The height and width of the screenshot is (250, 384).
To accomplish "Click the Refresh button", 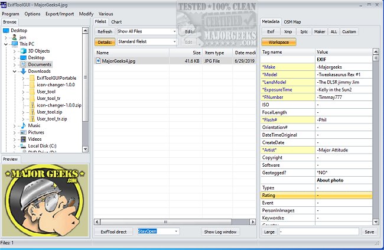I will coord(105,31).
